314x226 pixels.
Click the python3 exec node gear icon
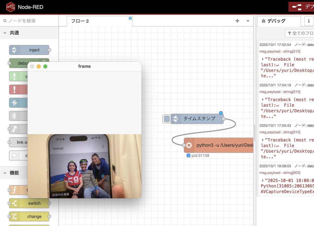(189, 145)
